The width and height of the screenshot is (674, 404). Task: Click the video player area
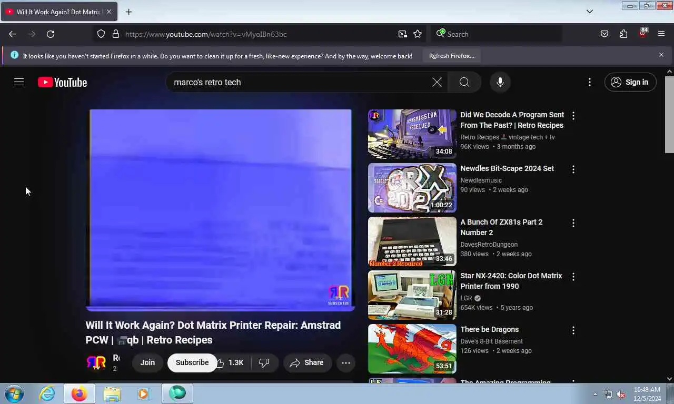point(220,210)
